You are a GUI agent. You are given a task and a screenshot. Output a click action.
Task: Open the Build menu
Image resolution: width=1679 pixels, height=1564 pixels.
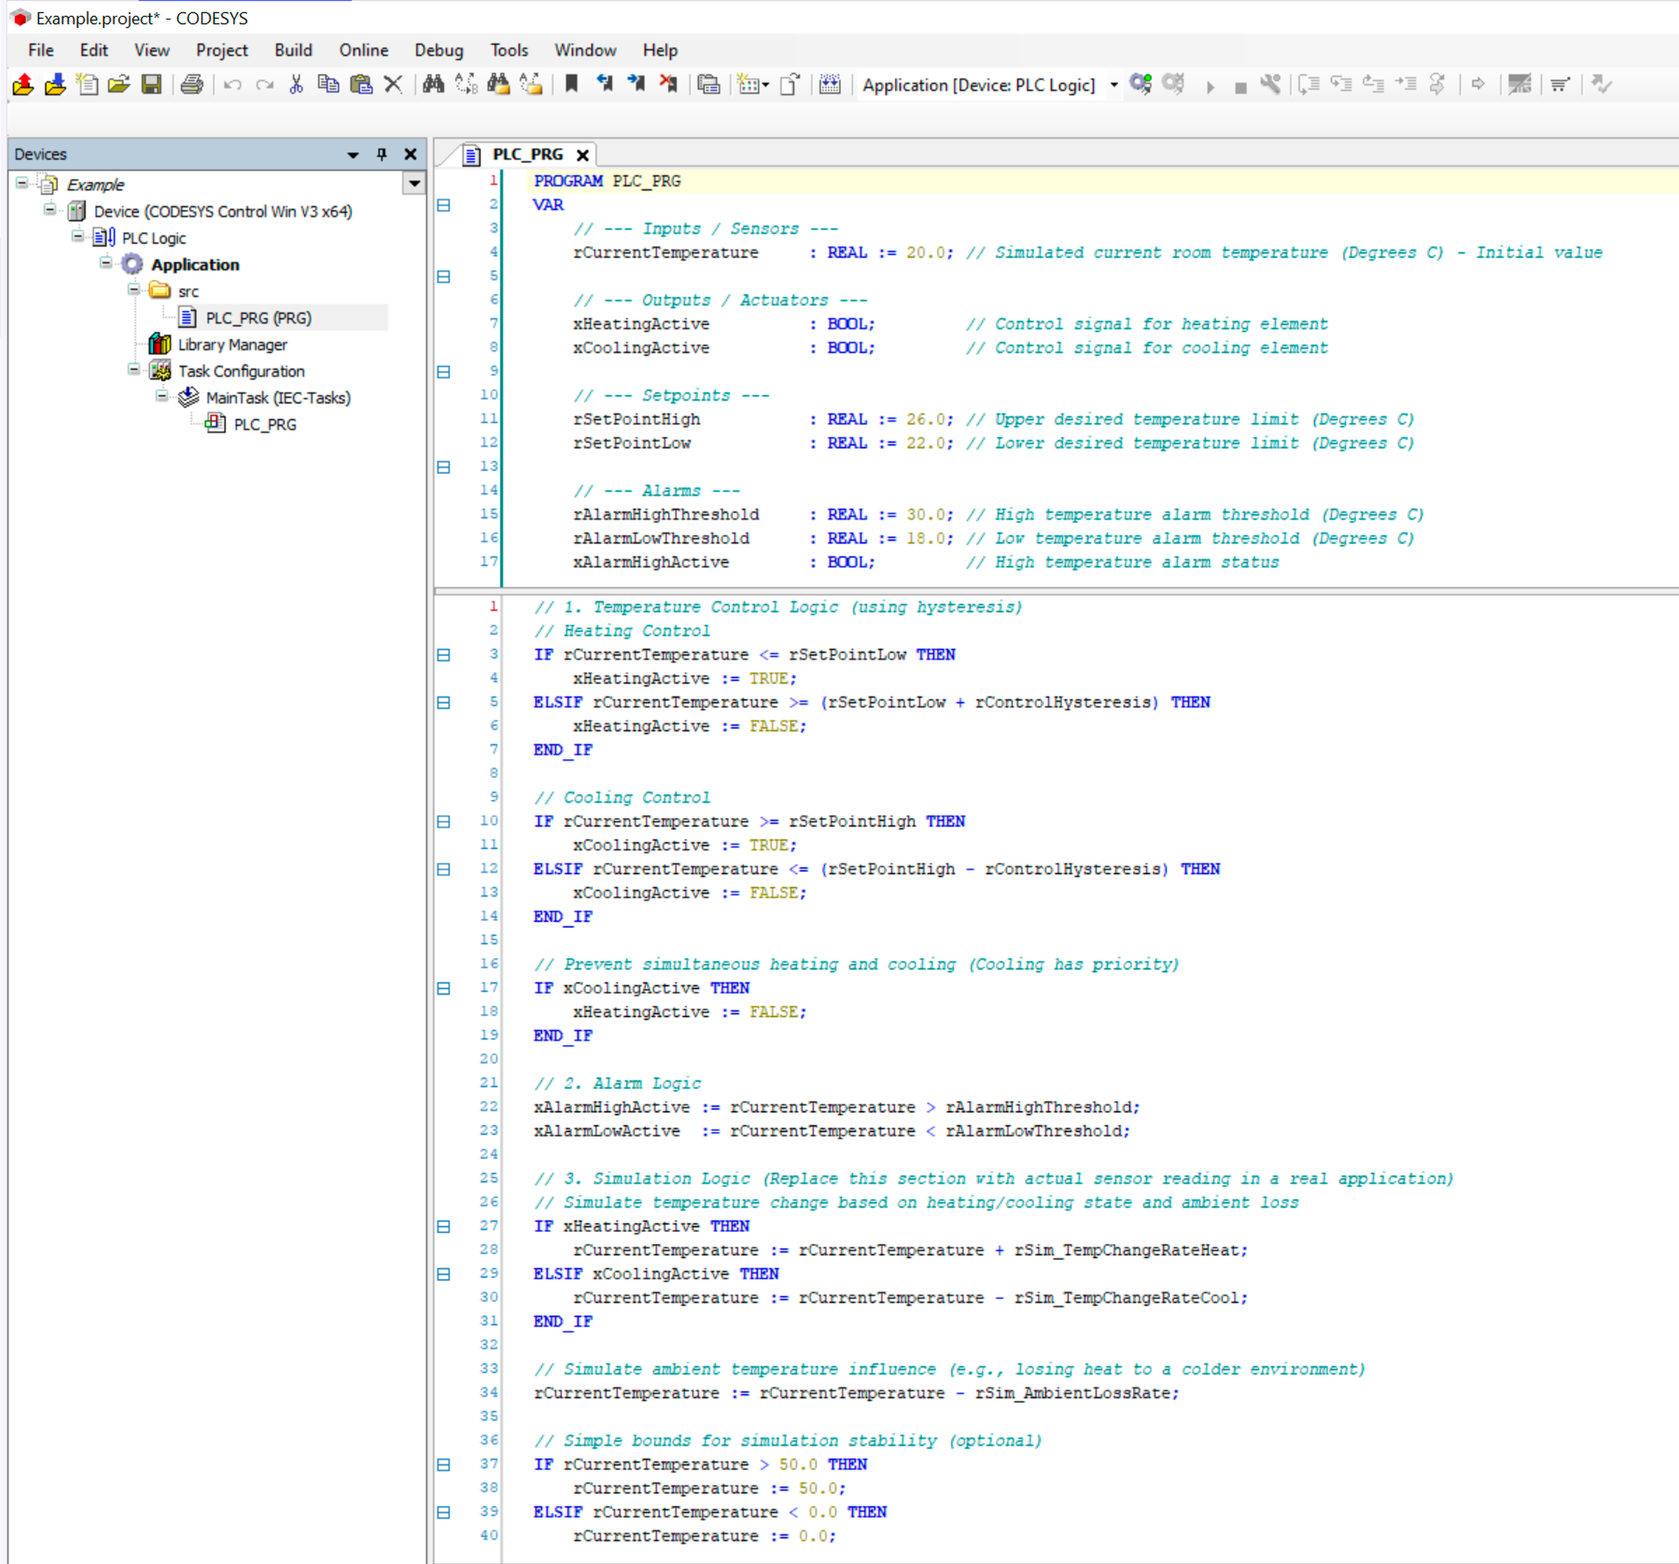click(293, 50)
